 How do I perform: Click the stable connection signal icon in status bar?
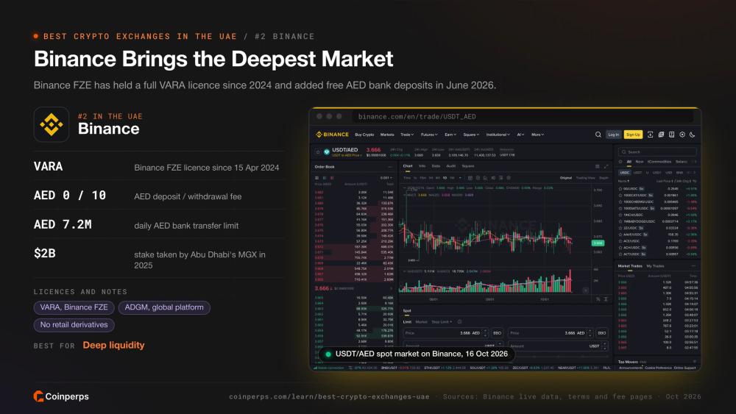[x=316, y=368]
